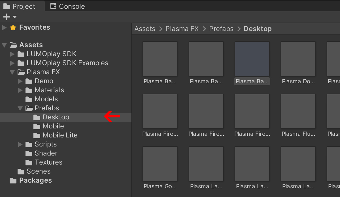Click the plus create-asset button

coord(7,17)
